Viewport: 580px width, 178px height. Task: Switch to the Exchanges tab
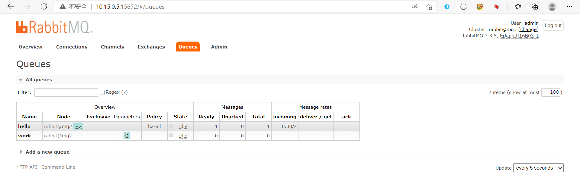click(x=151, y=47)
